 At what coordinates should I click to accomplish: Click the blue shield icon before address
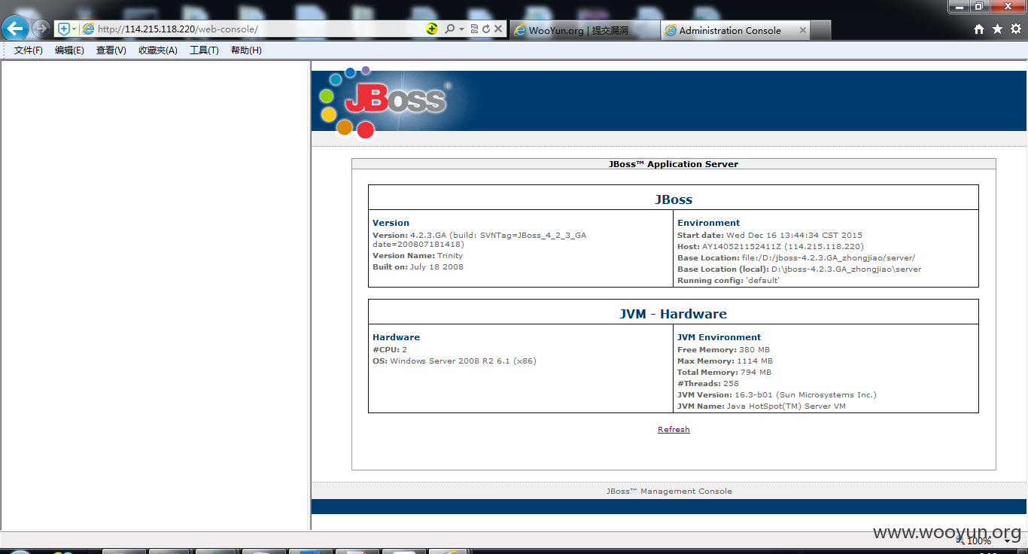[x=64, y=29]
